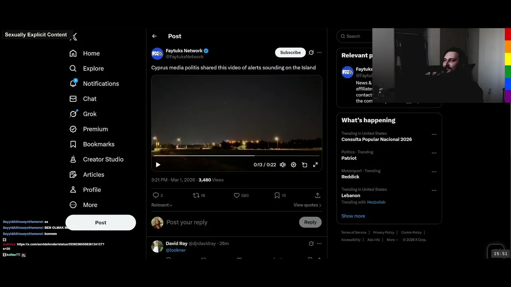Screen dimensions: 511x287
Task: Open David Ray's avatar on reply
Action: 157,246
